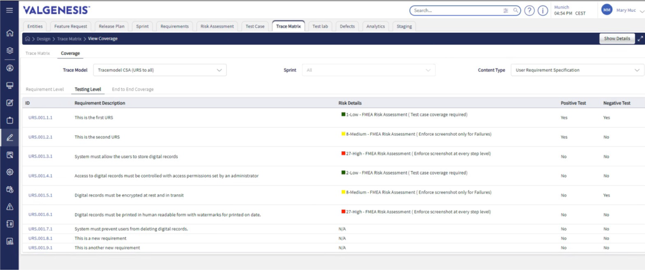Viewport: 645px width, 272px height.
Task: Switch to the Trace Matrix sub-tab
Action: (x=38, y=54)
